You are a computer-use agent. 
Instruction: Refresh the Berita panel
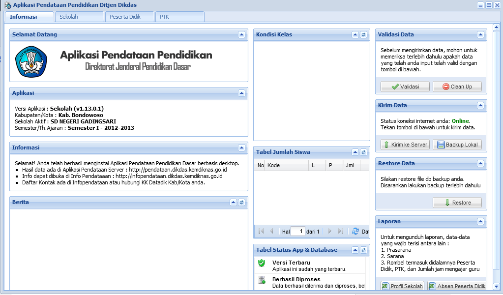241,203
